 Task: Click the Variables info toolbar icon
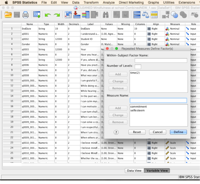(85, 15)
